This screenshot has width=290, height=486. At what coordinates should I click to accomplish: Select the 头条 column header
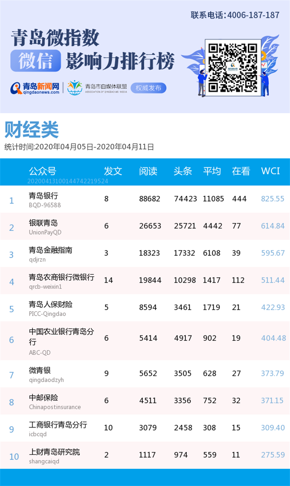click(x=183, y=171)
